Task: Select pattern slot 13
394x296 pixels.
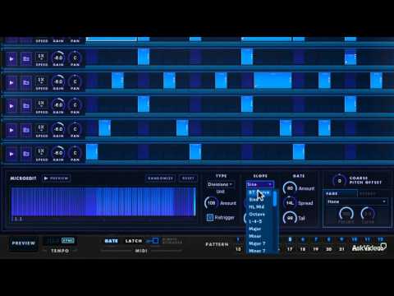Action: point(238,249)
